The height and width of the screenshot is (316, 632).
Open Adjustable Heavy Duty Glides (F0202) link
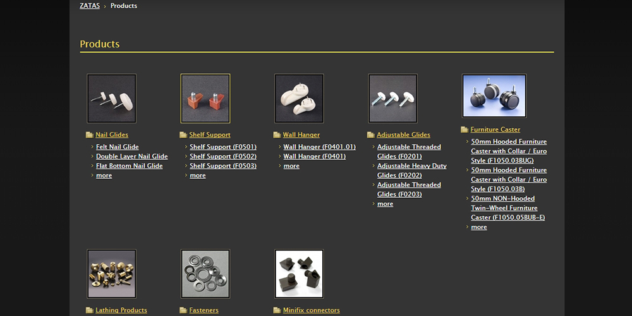412,171
